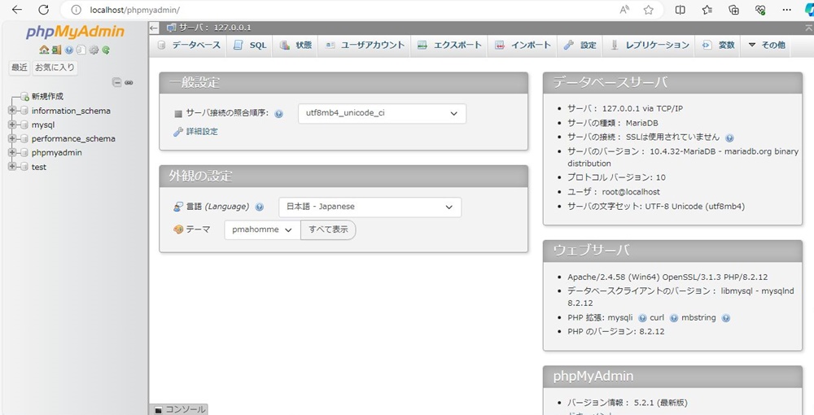Expand the mysql database tree node
Viewport: 814px width, 415px height.
pyautogui.click(x=12, y=124)
